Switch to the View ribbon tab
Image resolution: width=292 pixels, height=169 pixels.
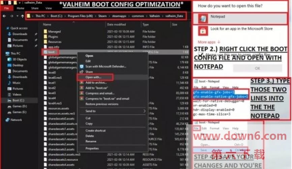click(49, 8)
